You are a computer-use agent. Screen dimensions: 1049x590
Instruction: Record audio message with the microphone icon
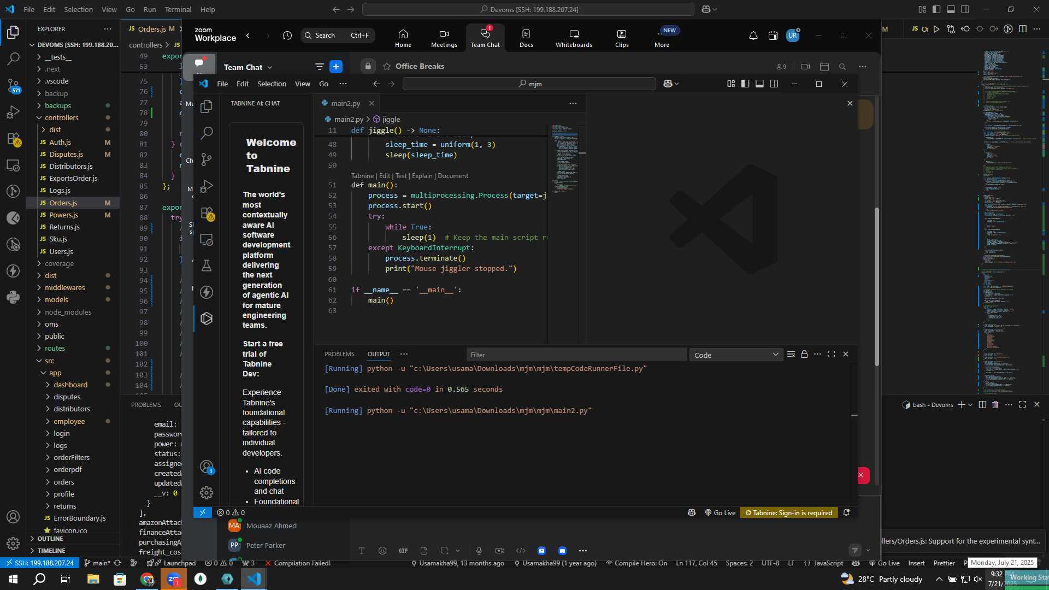coord(479,551)
